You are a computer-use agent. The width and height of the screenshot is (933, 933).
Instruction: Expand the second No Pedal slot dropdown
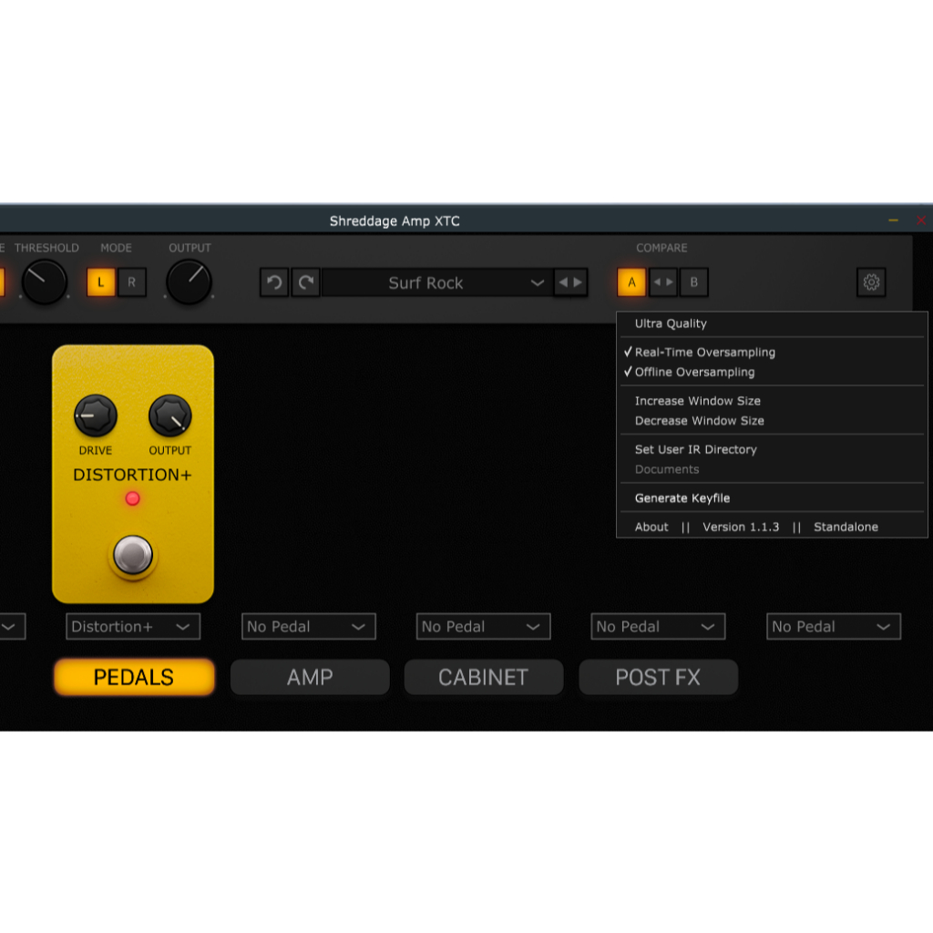(x=483, y=626)
